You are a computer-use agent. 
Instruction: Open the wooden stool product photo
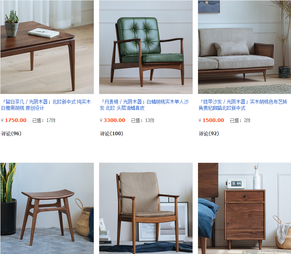point(47,208)
